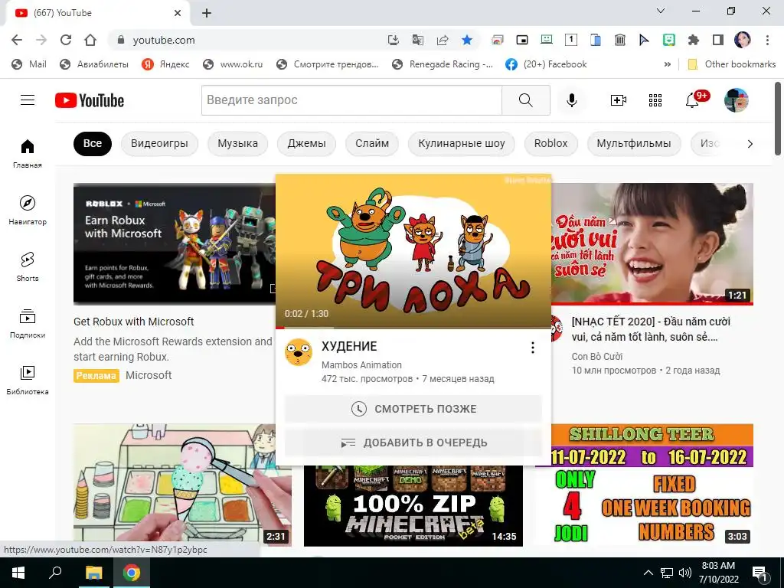Click the browser home icon

(90, 40)
